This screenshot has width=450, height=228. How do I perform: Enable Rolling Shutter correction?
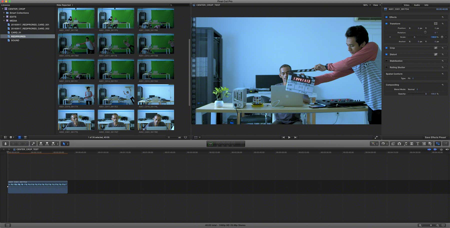[x=386, y=67]
